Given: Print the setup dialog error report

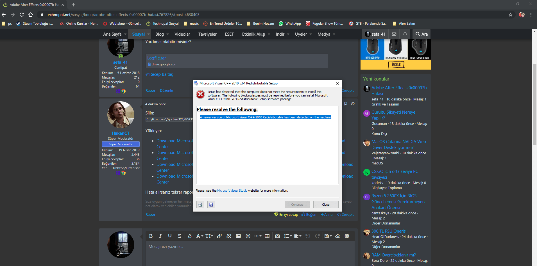Looking at the screenshot, I should (x=200, y=205).
